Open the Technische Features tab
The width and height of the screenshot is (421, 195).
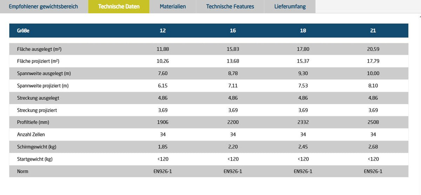pos(230,7)
